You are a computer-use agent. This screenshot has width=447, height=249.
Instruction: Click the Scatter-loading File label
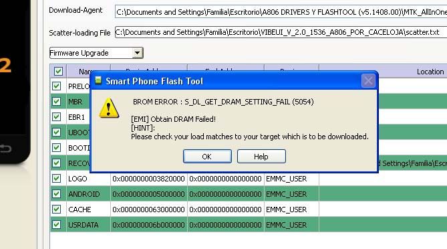[x=80, y=33]
